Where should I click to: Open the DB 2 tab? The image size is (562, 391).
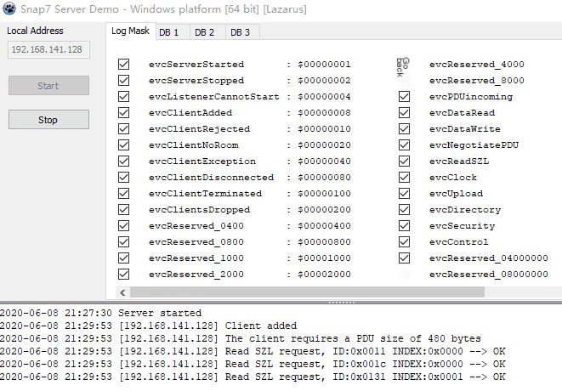[x=207, y=32]
